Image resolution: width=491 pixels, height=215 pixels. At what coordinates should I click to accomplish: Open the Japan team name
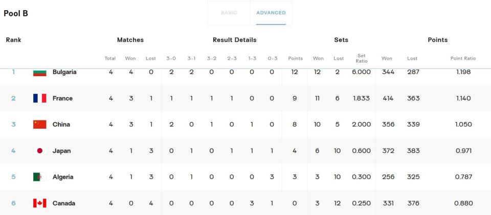click(62, 151)
